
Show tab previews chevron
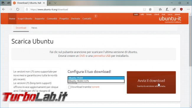pyautogui.click(x=55, y=3)
